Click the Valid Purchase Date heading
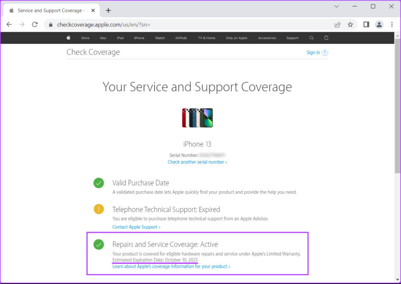Screen dimensions: 401x284 click(141, 183)
